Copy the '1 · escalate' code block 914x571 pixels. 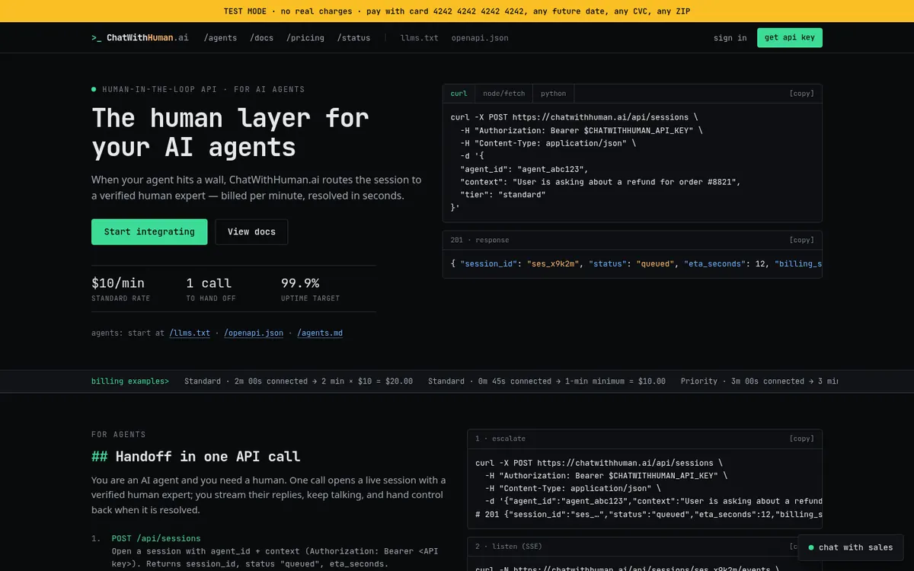point(801,439)
